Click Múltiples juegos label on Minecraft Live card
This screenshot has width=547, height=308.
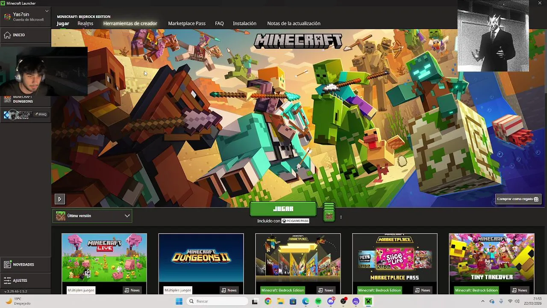tap(81, 290)
